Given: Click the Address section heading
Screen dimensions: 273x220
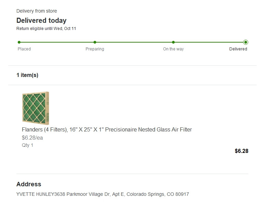Looking at the screenshot, I should 29,184.
